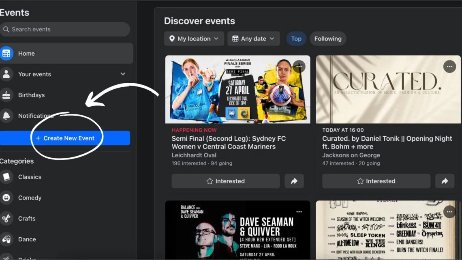Open the My location dropdown
This screenshot has width=462, height=260.
coord(194,39)
